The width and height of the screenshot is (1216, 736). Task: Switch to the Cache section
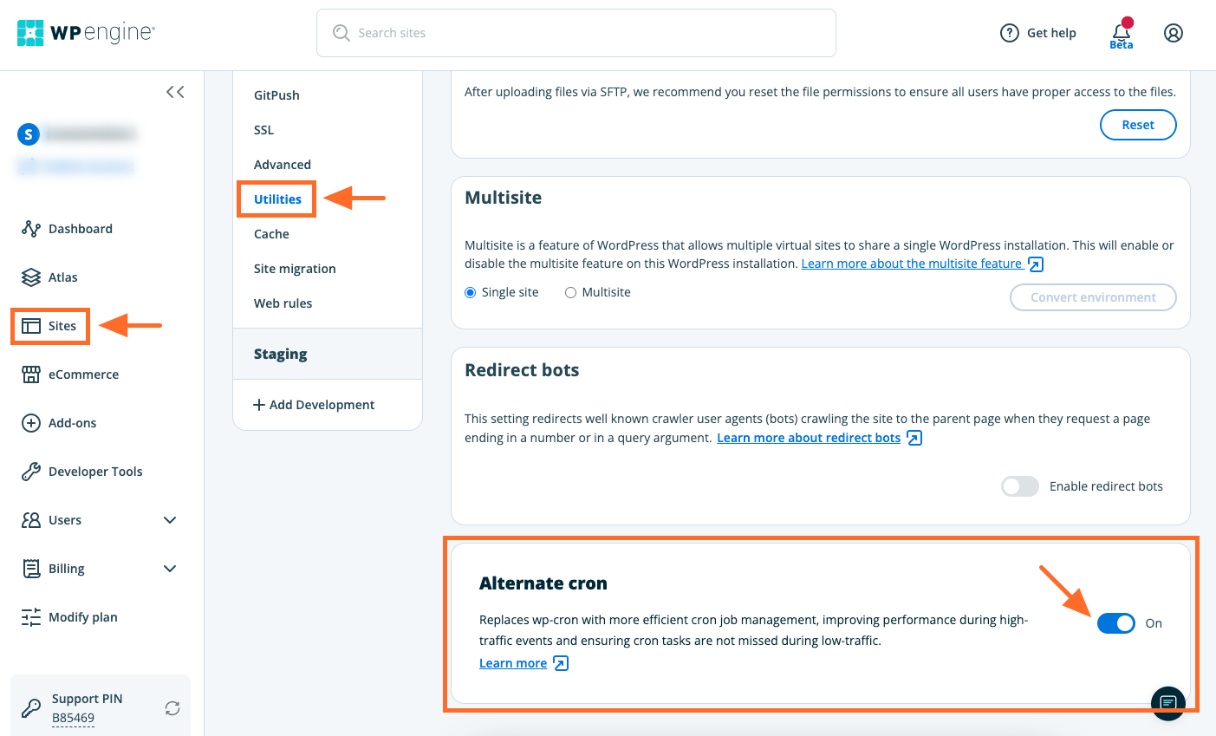(x=270, y=233)
